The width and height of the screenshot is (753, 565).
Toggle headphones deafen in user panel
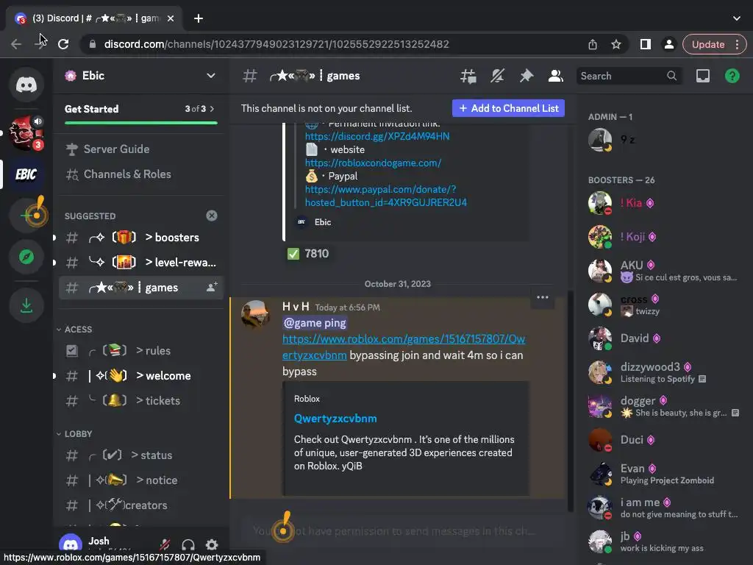pos(188,545)
